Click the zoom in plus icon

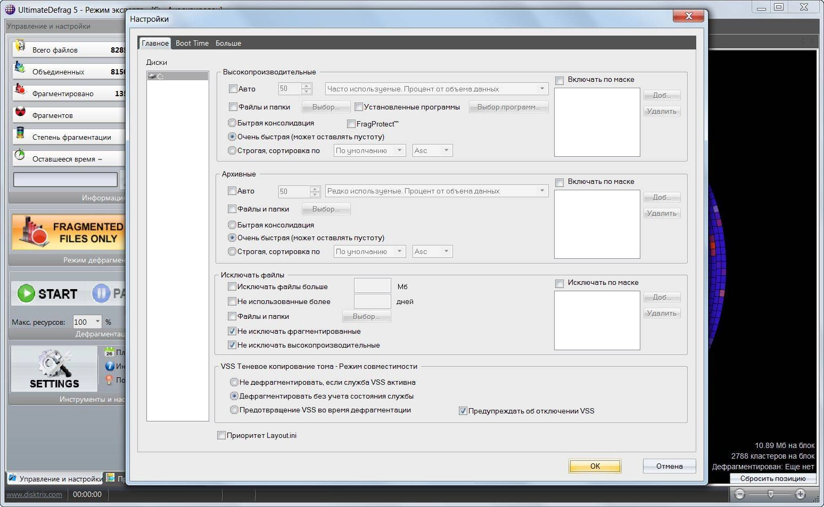[800, 494]
